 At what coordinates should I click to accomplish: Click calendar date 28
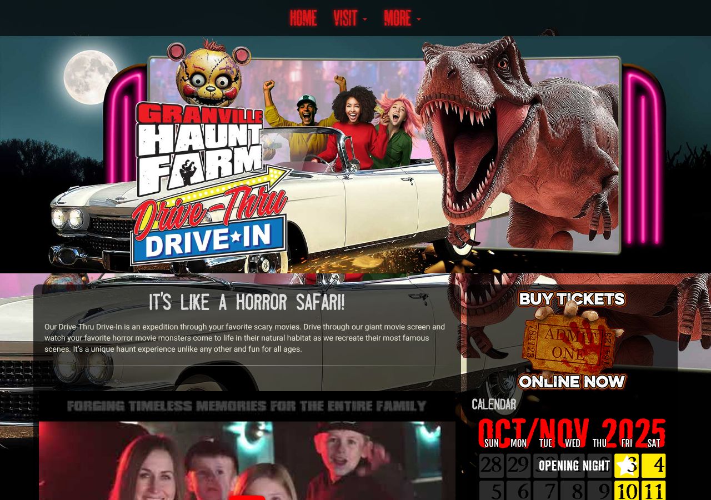(x=492, y=466)
